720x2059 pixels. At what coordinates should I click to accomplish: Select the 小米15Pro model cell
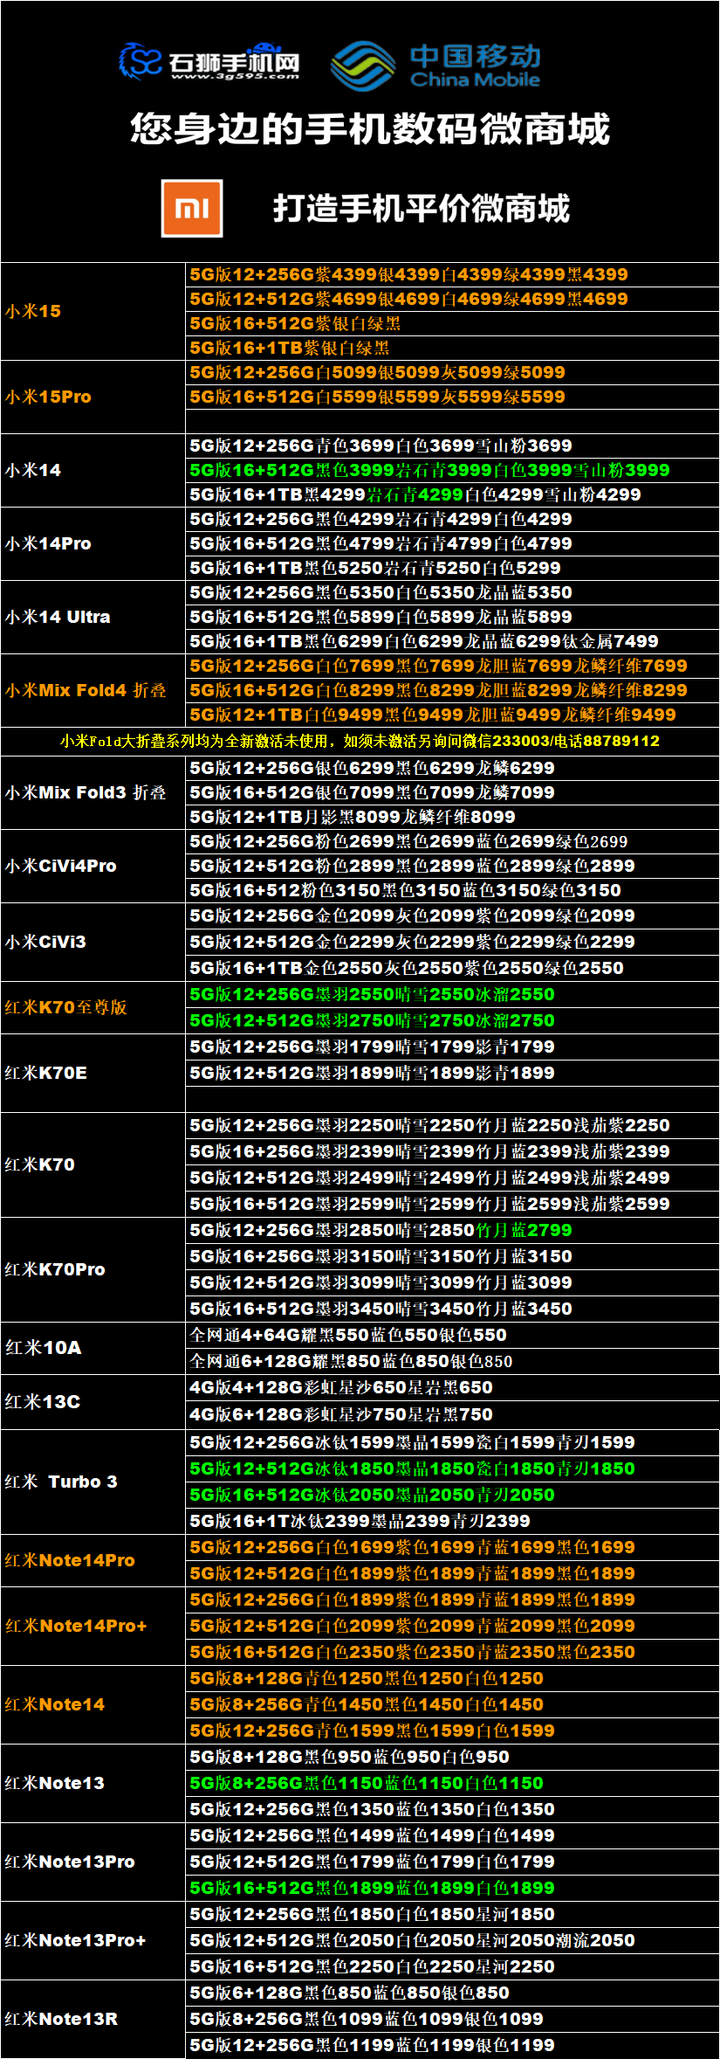click(93, 397)
